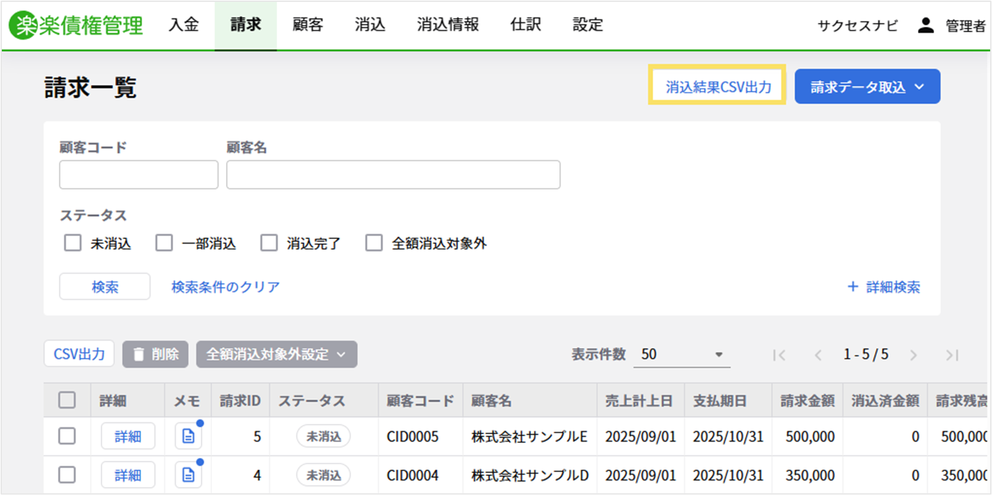Switch to the 入金 menu tab
The width and height of the screenshot is (992, 495).
pyautogui.click(x=184, y=25)
